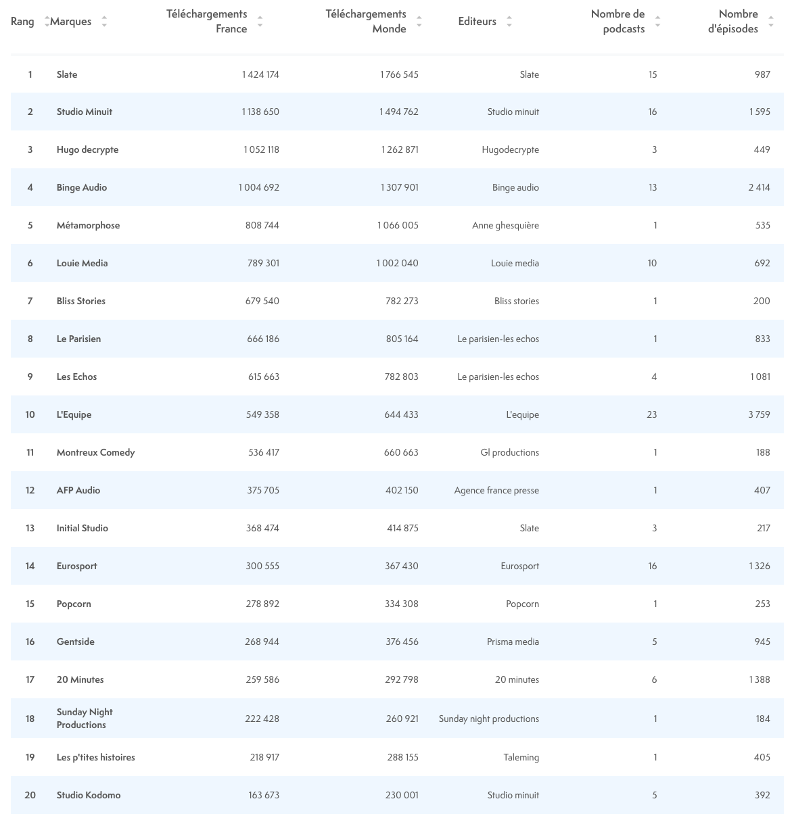The width and height of the screenshot is (792, 822).
Task: Click Louie Media brand name
Action: (x=82, y=263)
